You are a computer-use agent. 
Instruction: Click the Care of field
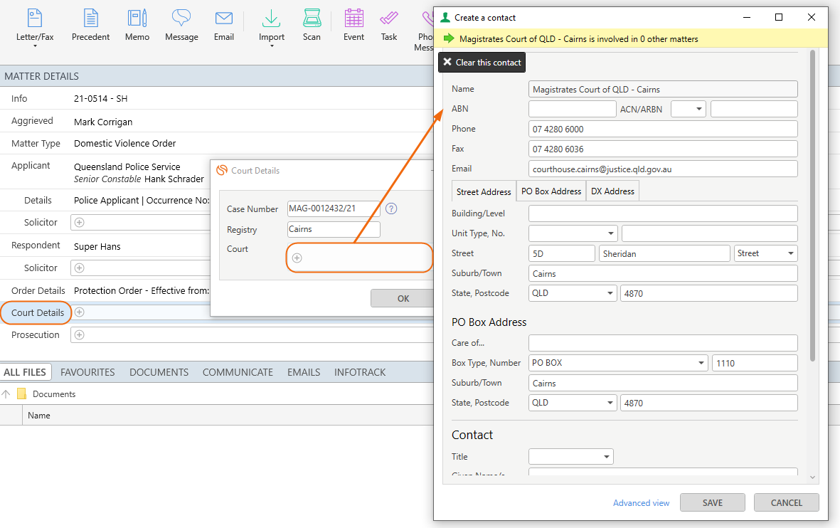[663, 343]
